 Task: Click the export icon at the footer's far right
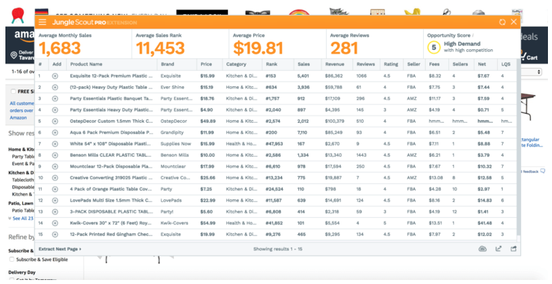[x=514, y=249]
